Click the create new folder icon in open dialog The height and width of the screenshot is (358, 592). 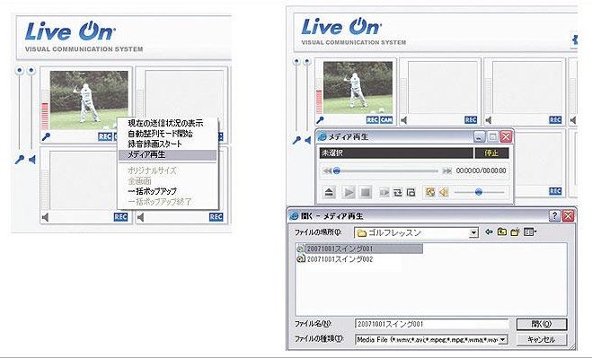pyautogui.click(x=516, y=232)
